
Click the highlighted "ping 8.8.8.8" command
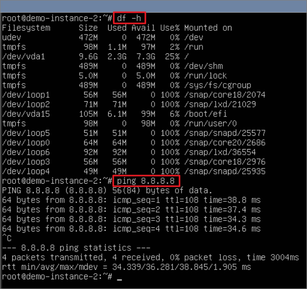tap(148, 181)
